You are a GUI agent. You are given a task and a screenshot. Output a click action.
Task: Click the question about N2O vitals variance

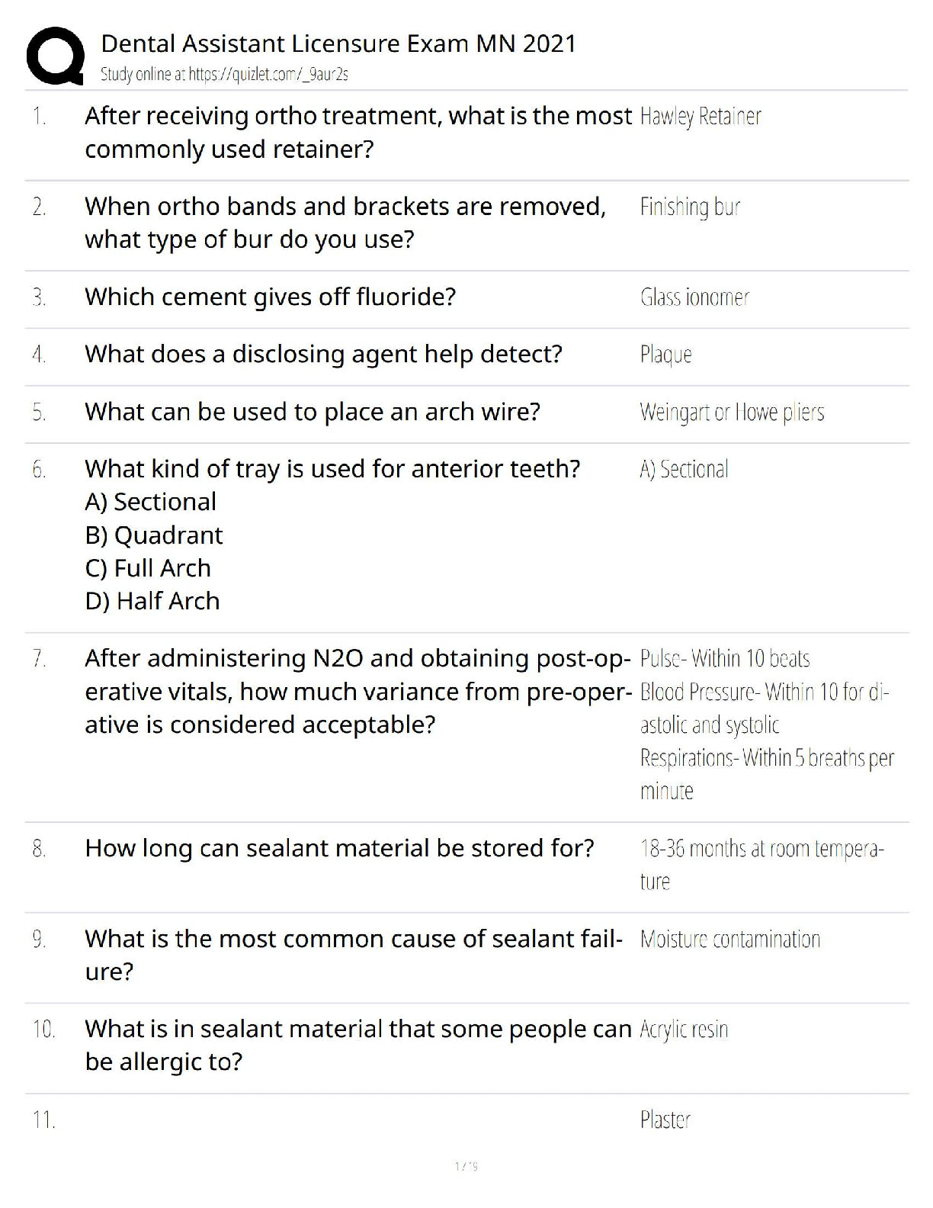357,691
